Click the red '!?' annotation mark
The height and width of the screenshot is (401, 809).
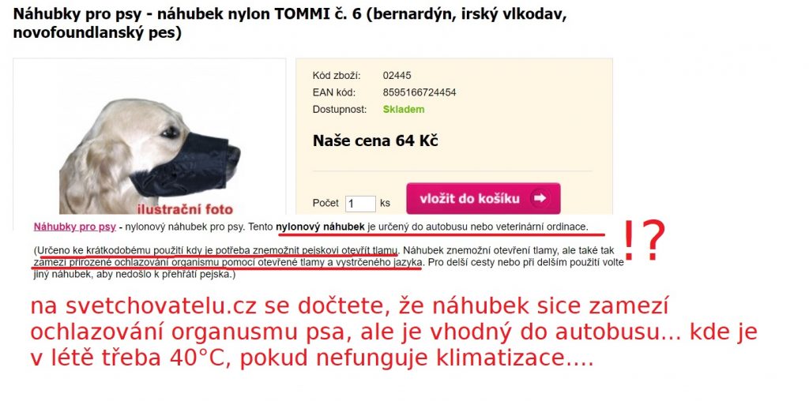coord(644,240)
